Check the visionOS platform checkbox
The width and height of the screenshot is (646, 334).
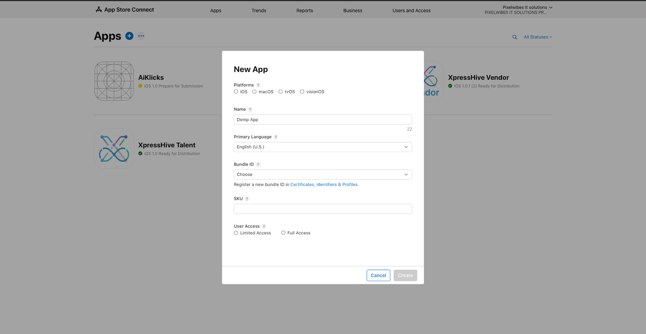coord(302,92)
